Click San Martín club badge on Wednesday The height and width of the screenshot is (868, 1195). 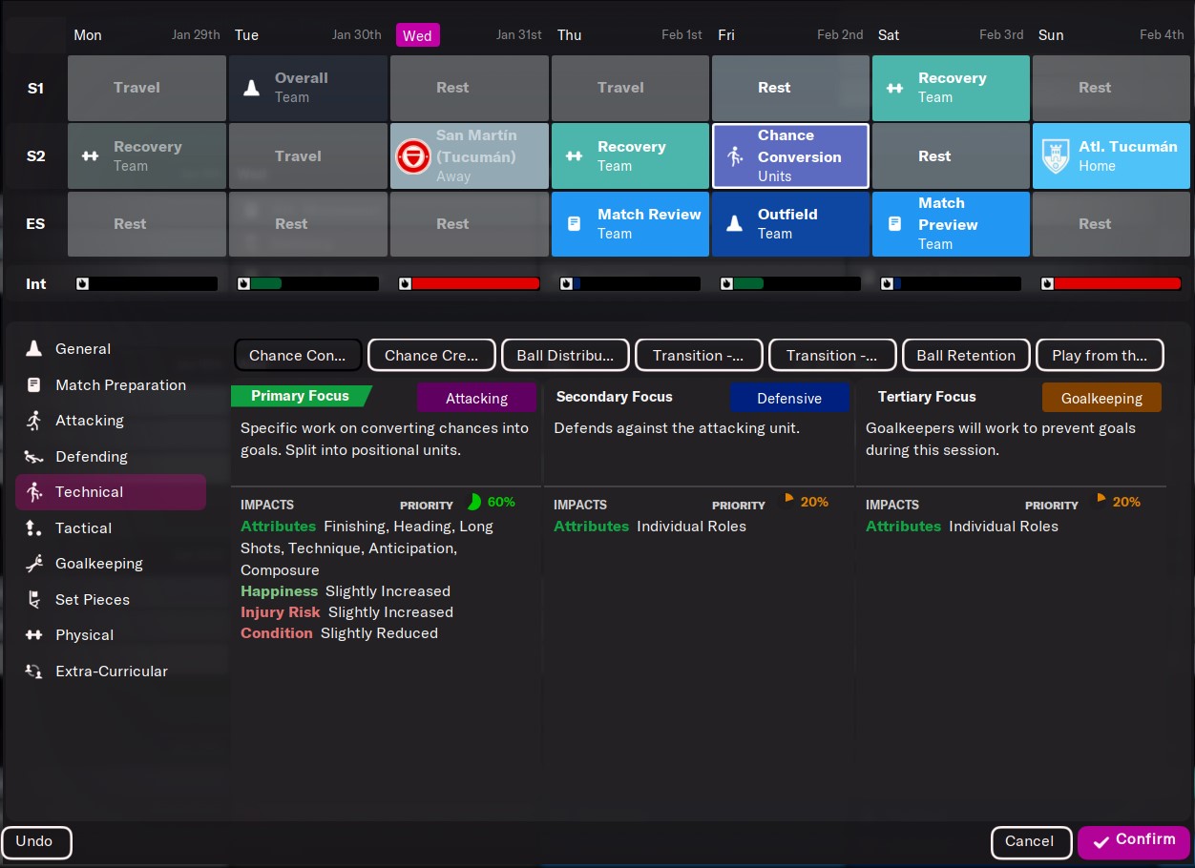413,156
